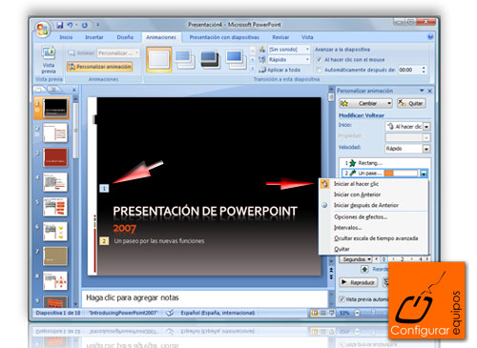477x348 pixels.
Task: Open the Rápido transition speed dropdown
Action: 307,59
